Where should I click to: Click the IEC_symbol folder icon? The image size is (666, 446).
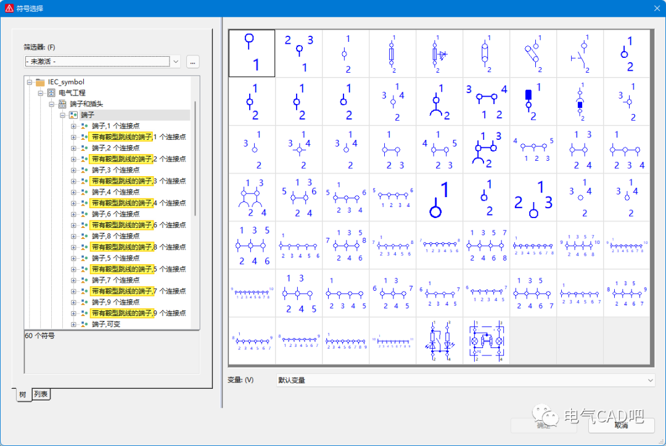tap(40, 82)
